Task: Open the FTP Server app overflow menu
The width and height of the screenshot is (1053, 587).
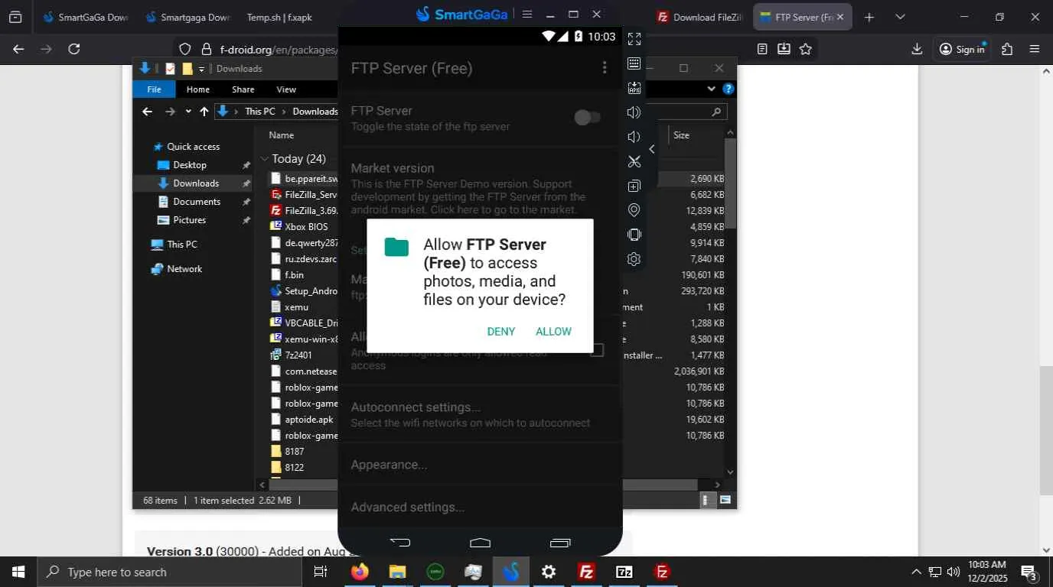Action: tap(605, 68)
